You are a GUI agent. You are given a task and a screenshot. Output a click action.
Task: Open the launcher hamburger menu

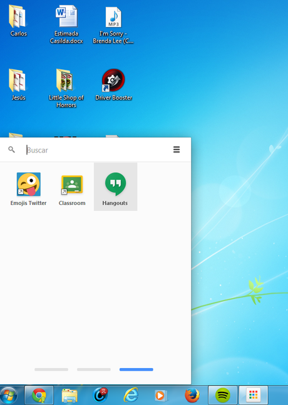177,149
